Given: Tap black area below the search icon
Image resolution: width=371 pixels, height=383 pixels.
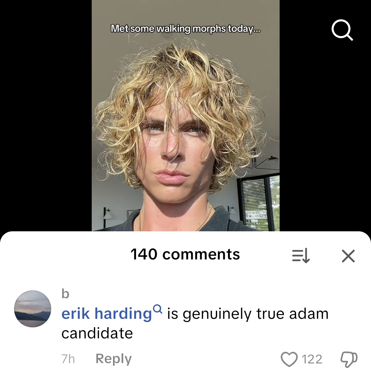Looking at the screenshot, I should [x=325, y=137].
